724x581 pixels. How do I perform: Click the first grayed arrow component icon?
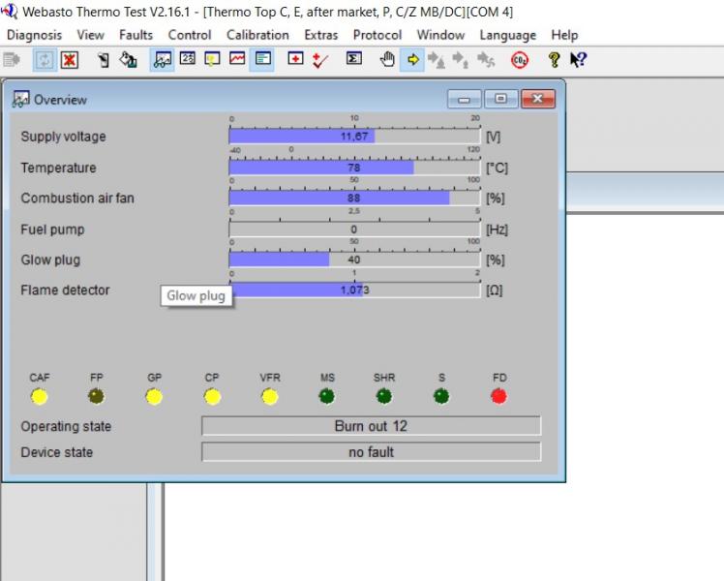tap(437, 60)
